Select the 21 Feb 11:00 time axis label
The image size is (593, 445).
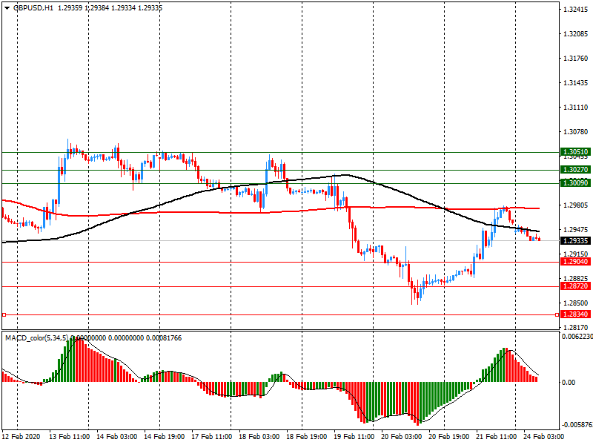tap(496, 436)
